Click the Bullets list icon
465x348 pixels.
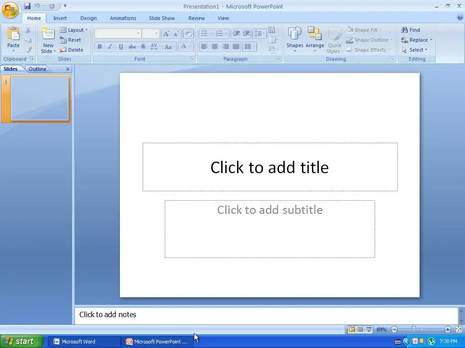point(204,34)
